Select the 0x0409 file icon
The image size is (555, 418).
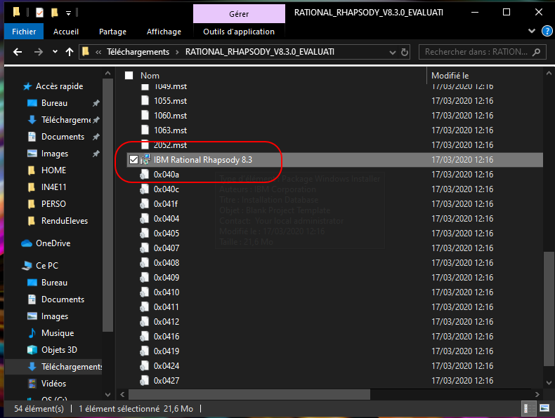[x=145, y=277]
